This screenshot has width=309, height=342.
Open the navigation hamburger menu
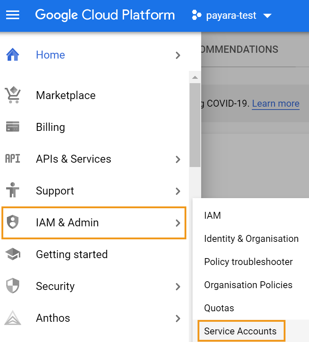coord(12,15)
